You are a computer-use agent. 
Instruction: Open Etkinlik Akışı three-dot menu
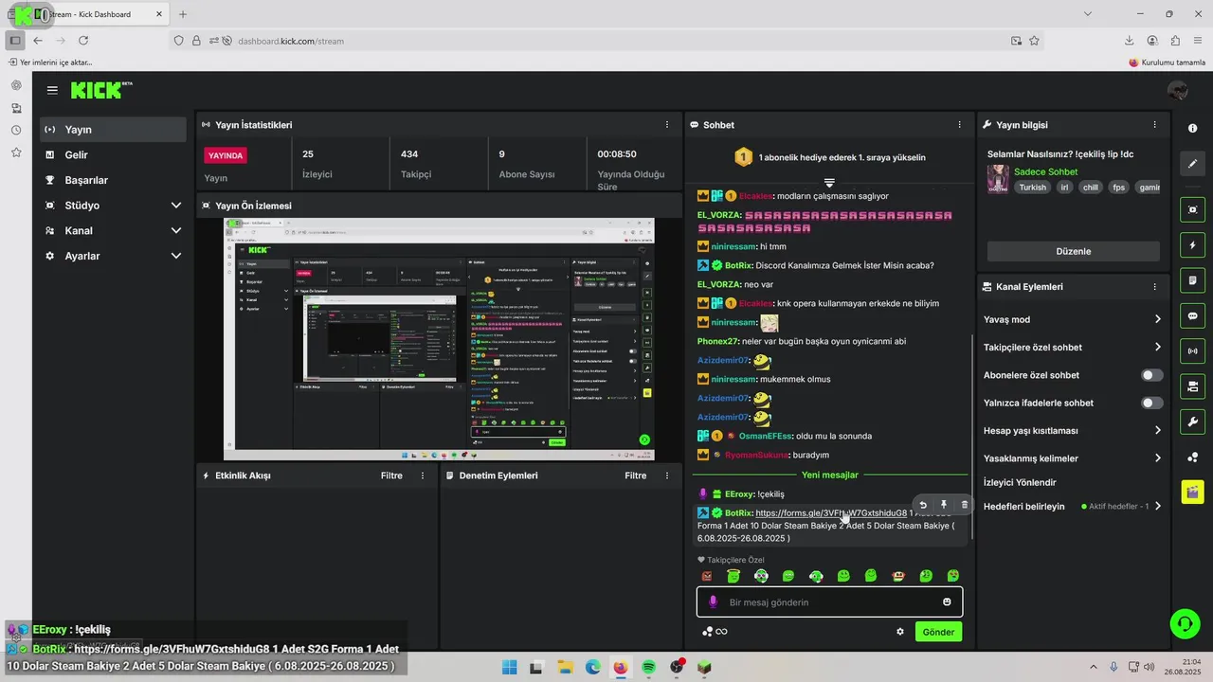[423, 476]
